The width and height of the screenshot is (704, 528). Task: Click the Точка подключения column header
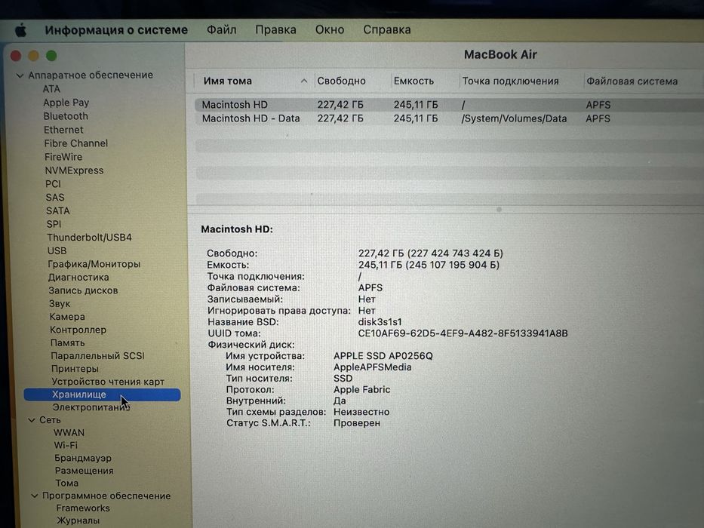(x=511, y=81)
